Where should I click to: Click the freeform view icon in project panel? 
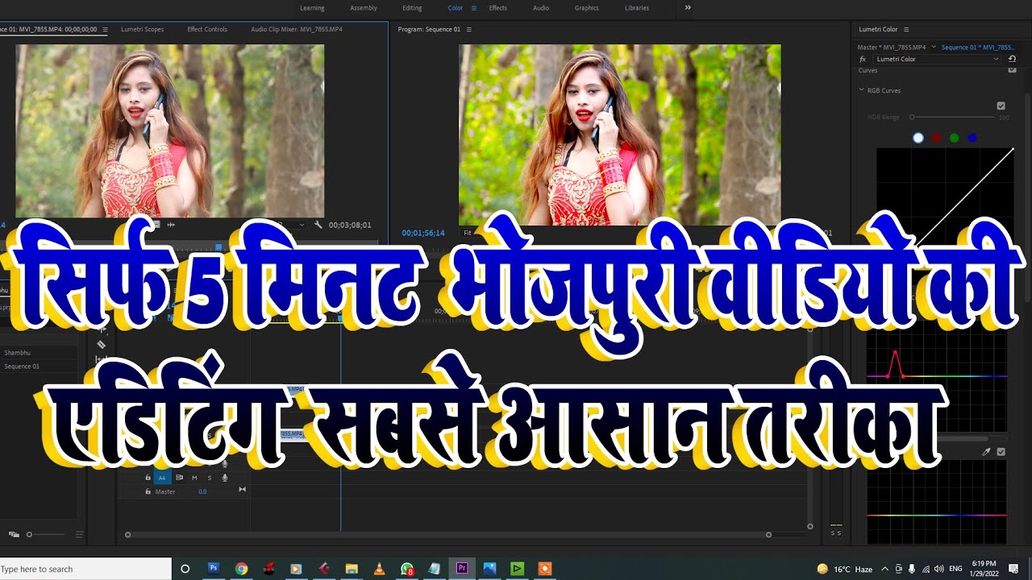coord(14,534)
